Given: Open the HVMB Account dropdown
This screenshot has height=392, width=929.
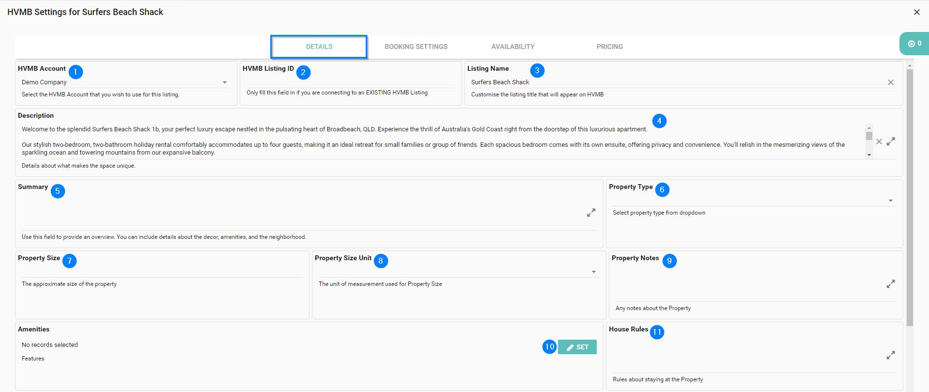Looking at the screenshot, I should pyautogui.click(x=224, y=82).
